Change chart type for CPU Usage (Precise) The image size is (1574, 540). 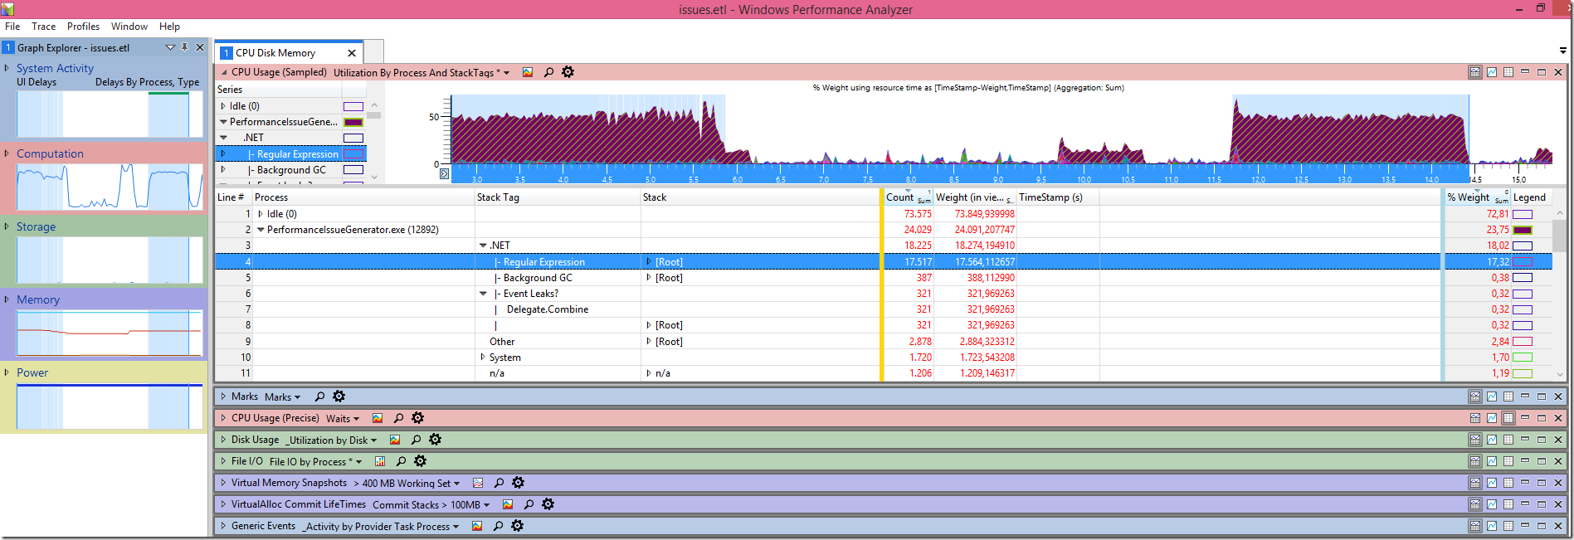click(378, 418)
